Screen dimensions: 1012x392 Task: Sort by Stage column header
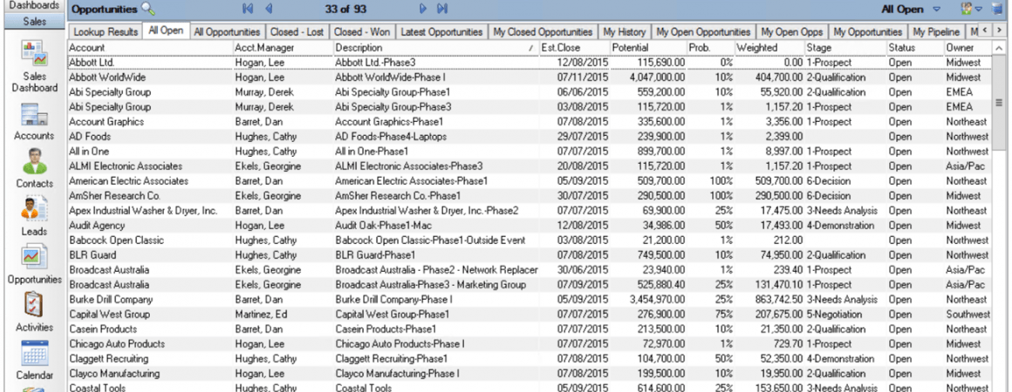coord(844,48)
